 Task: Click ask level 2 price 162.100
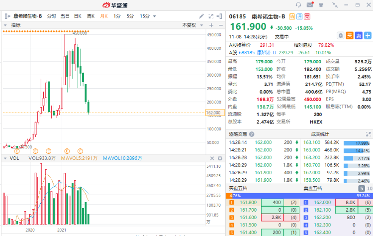point(322,210)
